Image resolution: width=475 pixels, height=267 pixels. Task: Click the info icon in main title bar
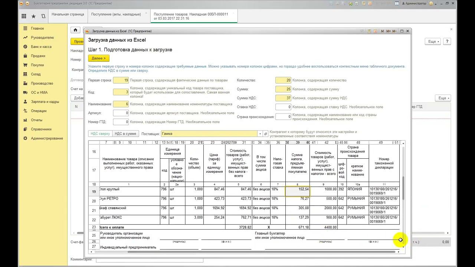point(431,3)
